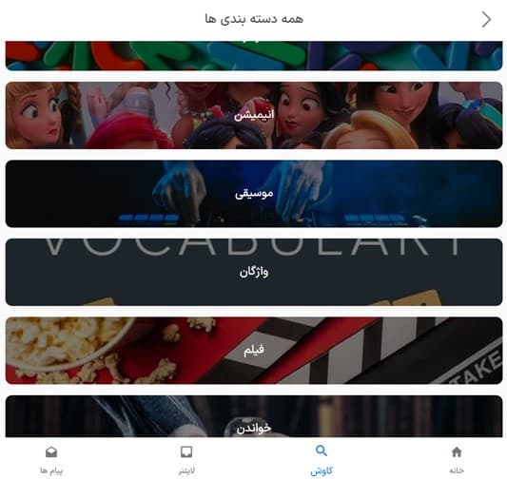The width and height of the screenshot is (507, 479).
Task: Switch to the کاوش tab label
Action: point(322,471)
